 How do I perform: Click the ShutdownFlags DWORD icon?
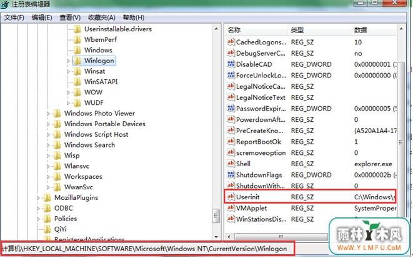pos(231,174)
